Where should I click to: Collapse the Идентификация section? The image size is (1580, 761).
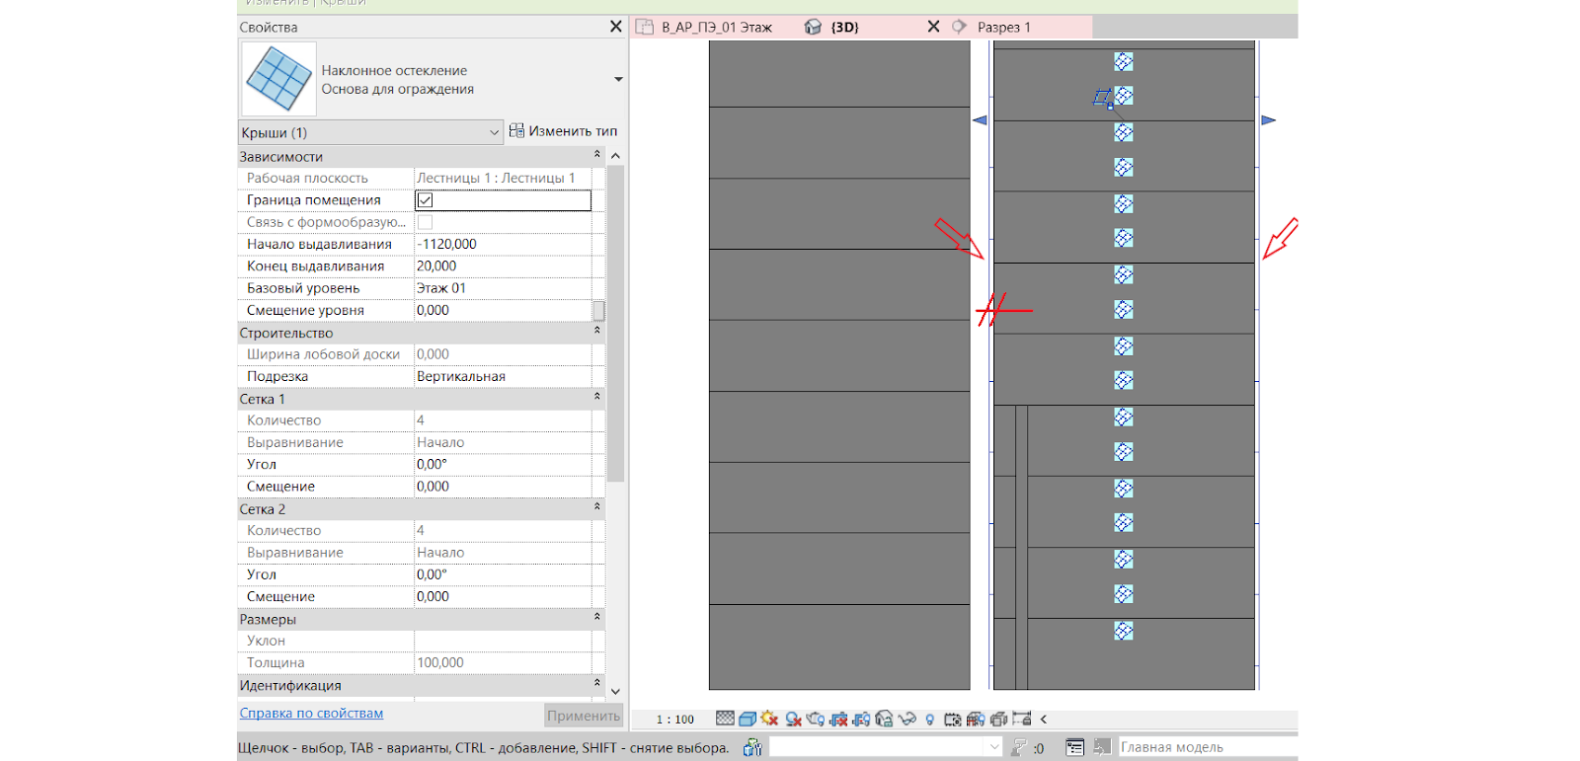[596, 684]
